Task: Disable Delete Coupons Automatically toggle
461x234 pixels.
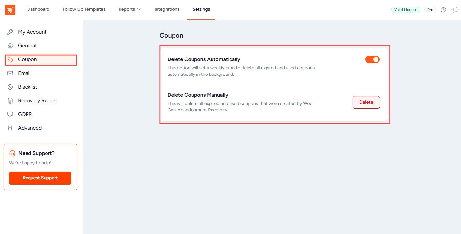Action: (373, 59)
